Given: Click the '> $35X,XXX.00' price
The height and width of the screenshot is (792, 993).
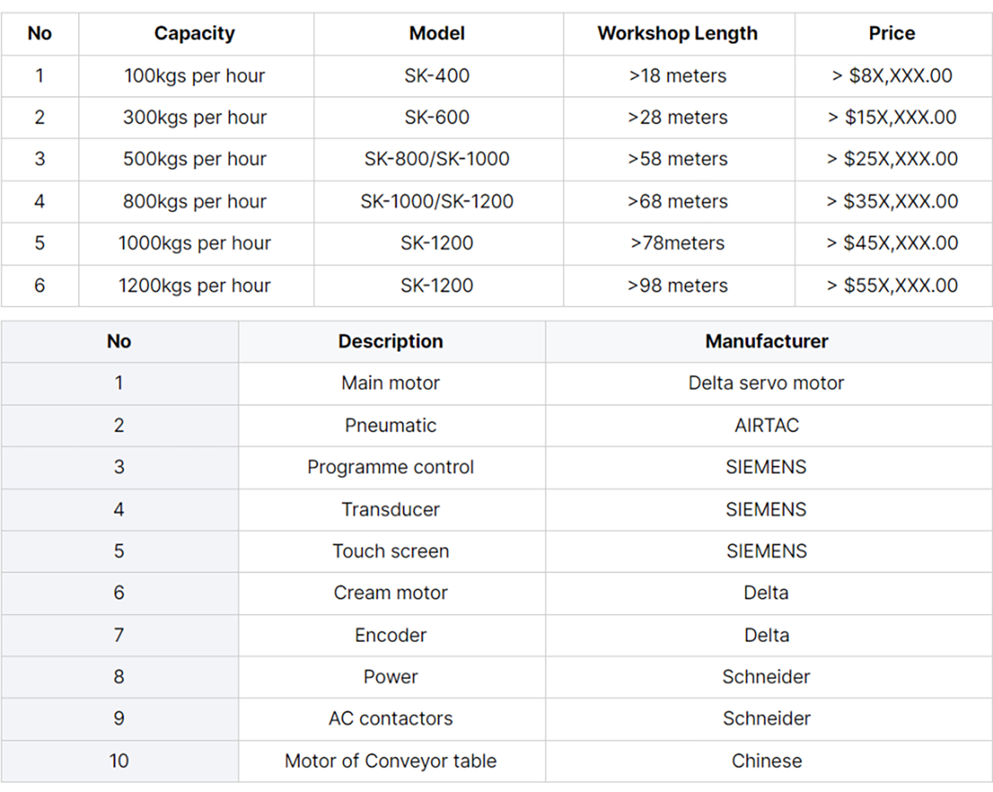Looking at the screenshot, I should click(x=892, y=201).
